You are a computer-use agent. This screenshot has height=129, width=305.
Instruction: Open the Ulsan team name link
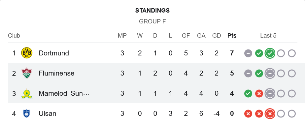(48, 113)
